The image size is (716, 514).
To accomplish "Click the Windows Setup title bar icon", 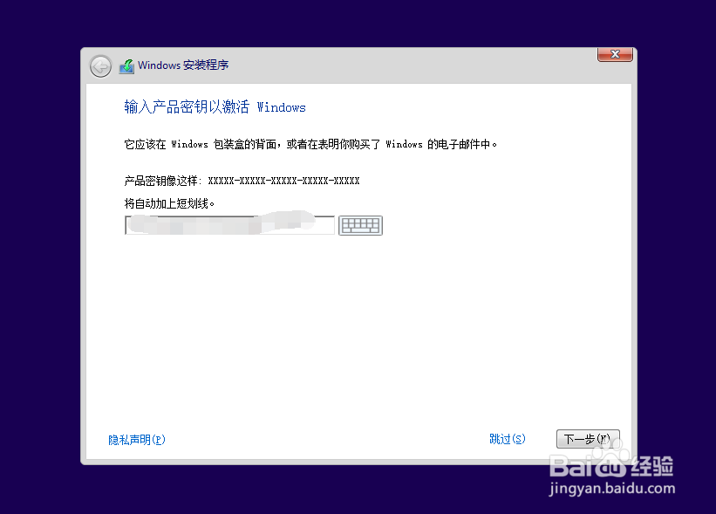I will 126,66.
